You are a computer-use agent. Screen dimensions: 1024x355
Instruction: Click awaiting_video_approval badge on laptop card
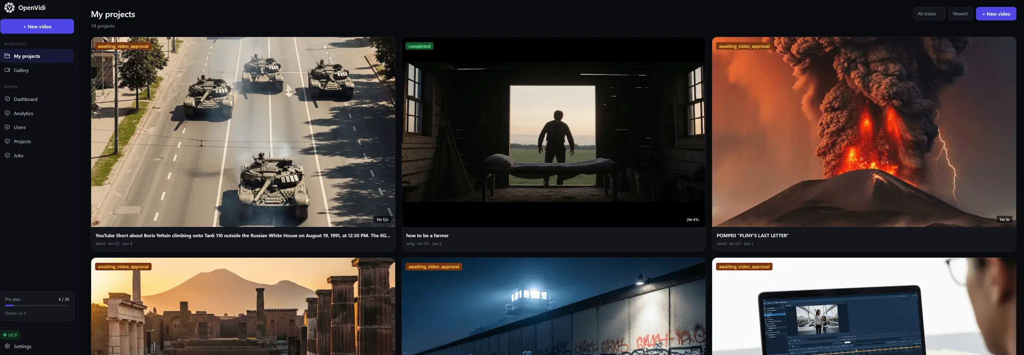(x=744, y=267)
